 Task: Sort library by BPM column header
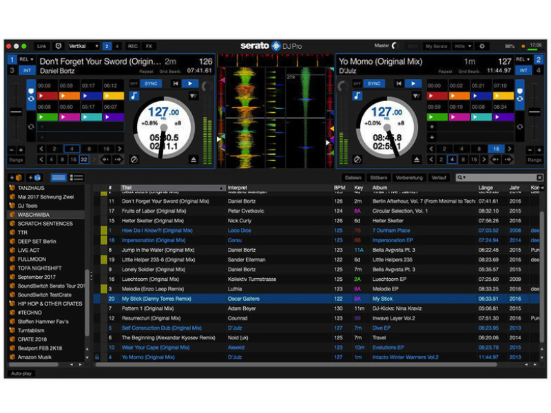coord(339,188)
